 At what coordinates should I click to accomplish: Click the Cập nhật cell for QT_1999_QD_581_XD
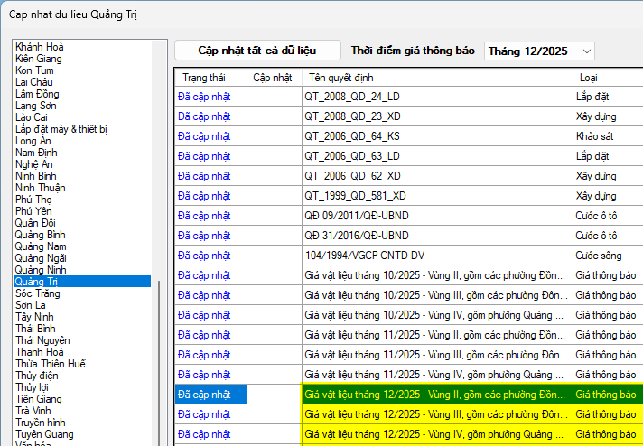click(274, 196)
